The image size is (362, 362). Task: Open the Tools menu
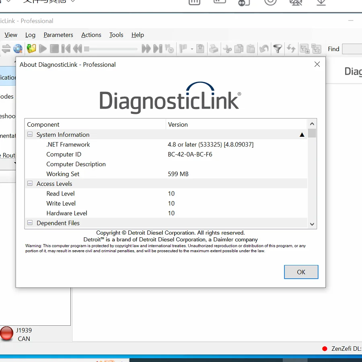pos(116,35)
